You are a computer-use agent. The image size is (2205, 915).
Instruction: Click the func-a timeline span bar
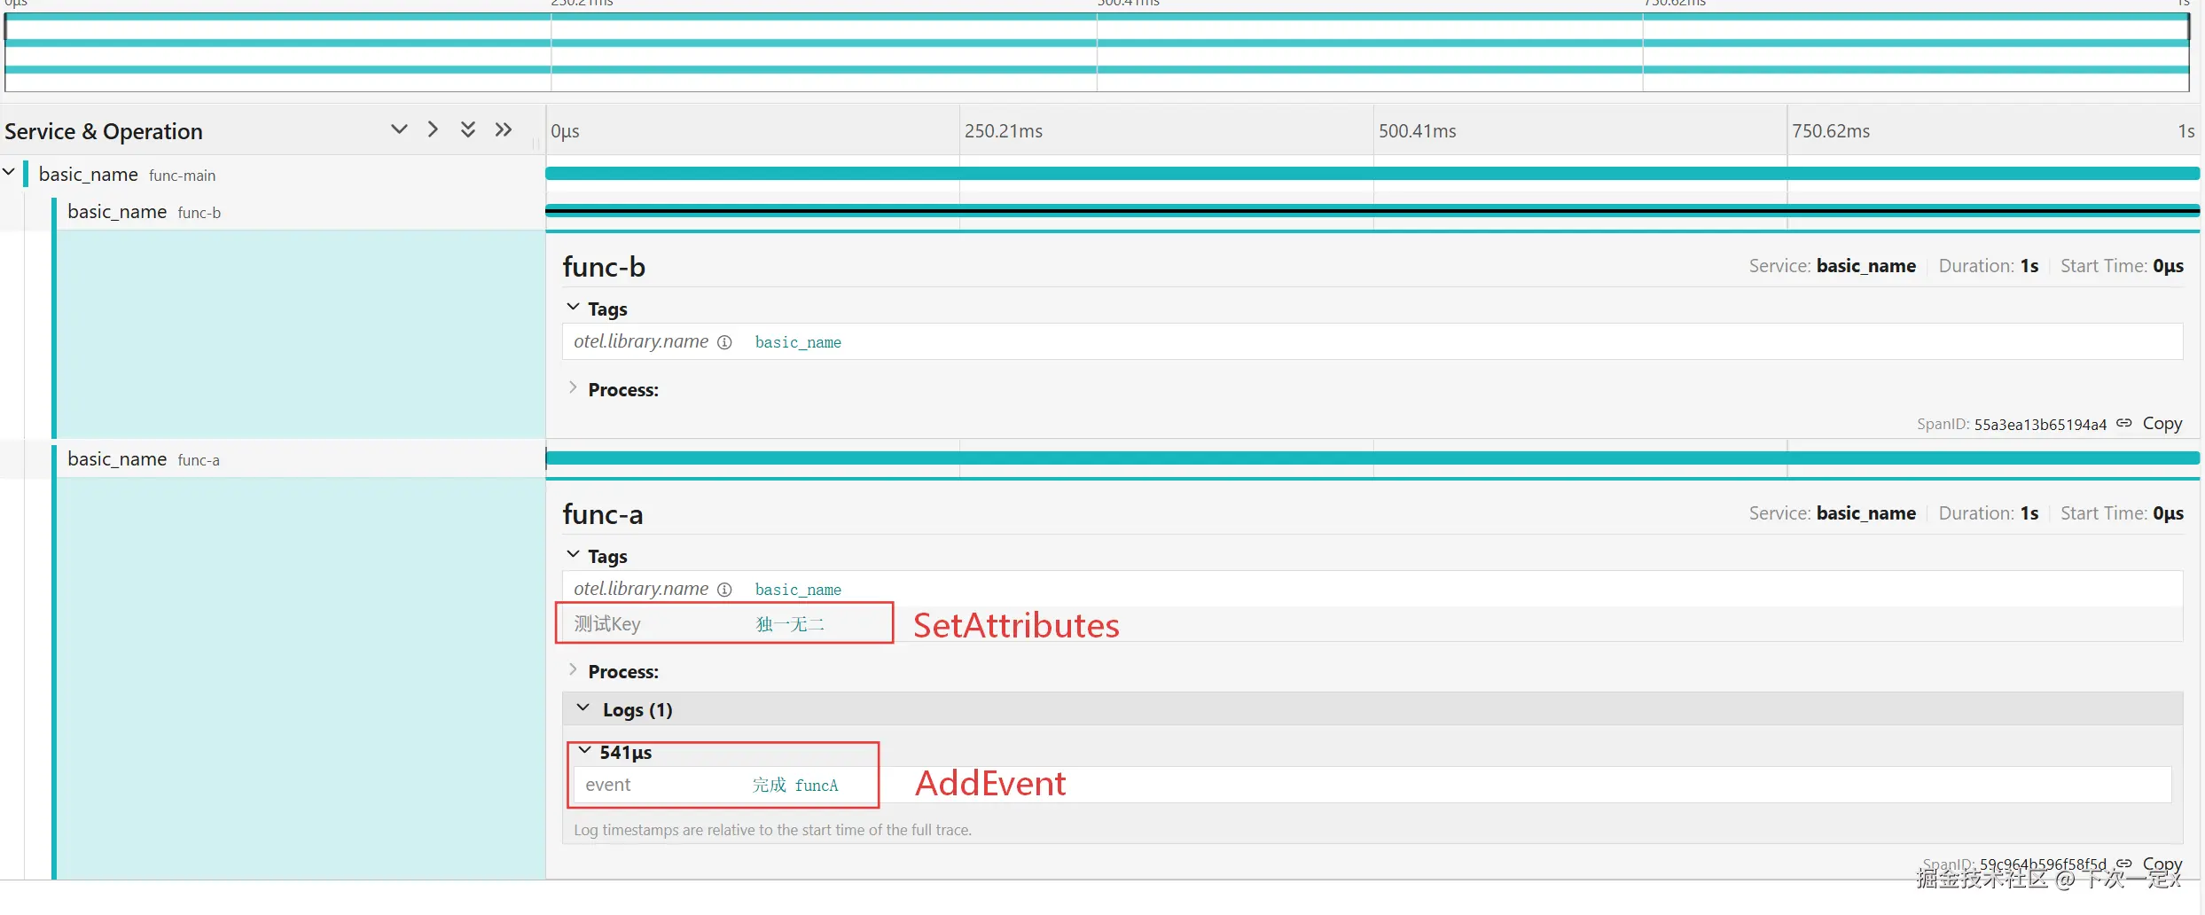(x=1372, y=458)
